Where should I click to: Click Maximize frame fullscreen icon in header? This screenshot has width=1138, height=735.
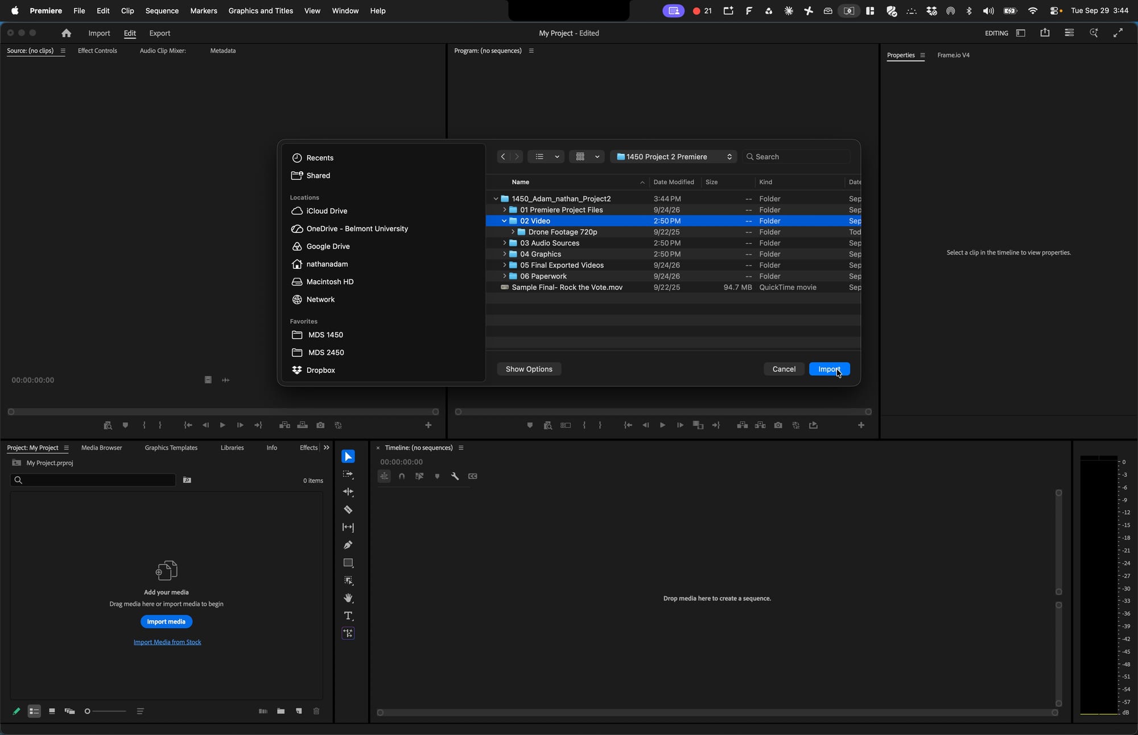point(1118,33)
